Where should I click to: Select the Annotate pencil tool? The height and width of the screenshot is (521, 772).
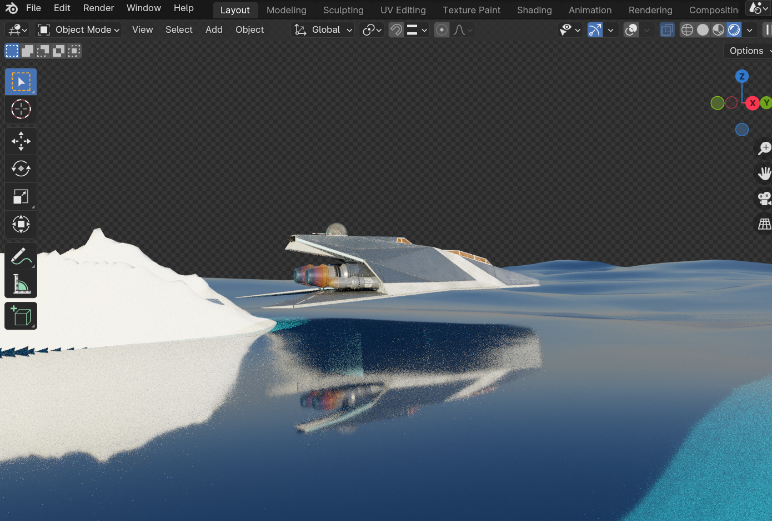point(21,257)
